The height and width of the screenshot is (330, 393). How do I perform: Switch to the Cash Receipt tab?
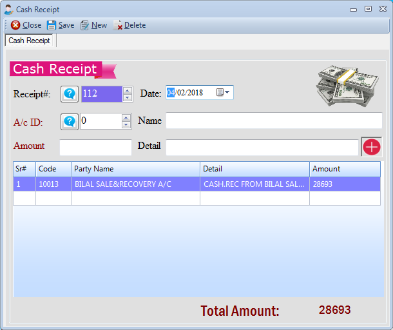tap(30, 41)
